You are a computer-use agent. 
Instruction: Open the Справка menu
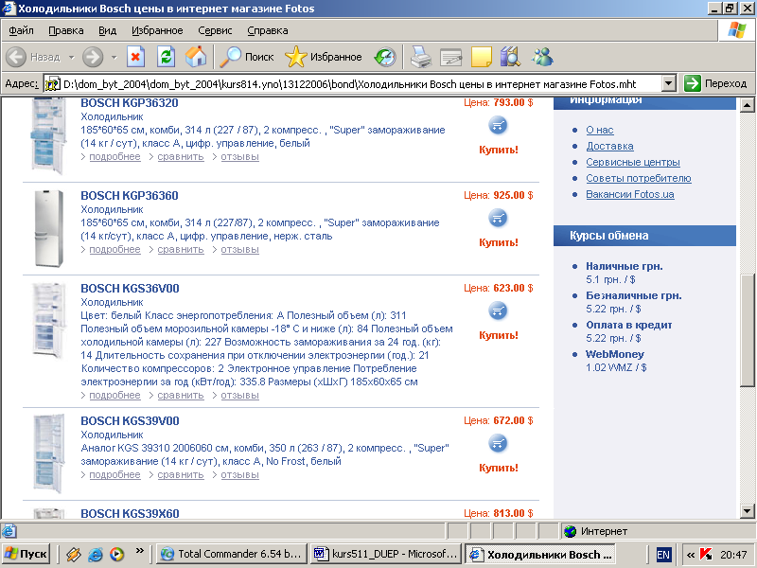pyautogui.click(x=268, y=30)
